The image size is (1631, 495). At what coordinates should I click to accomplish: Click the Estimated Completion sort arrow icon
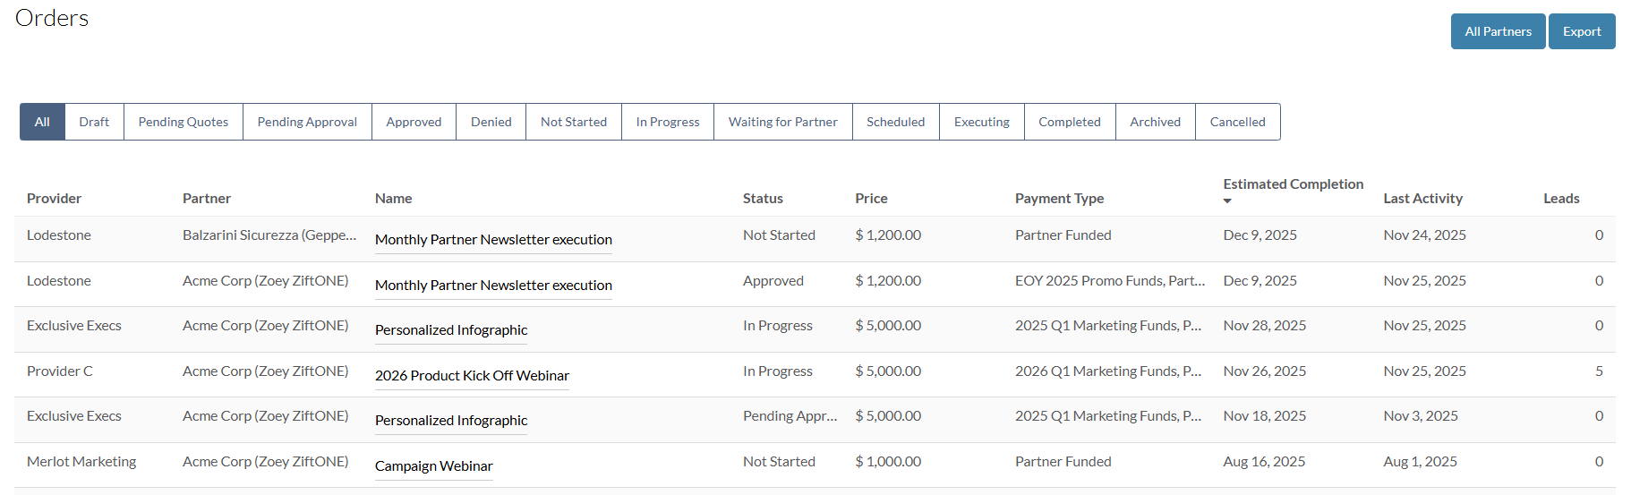1227,201
